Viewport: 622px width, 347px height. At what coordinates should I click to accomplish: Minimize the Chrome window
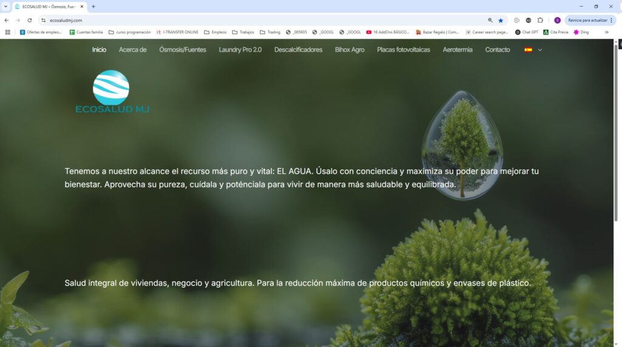point(581,6)
